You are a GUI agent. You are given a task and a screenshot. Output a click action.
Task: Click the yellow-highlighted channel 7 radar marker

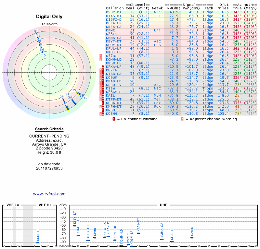pyautogui.click(x=67, y=108)
